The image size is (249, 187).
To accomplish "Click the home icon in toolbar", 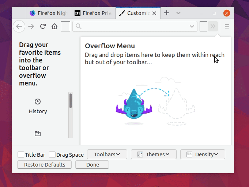I will (x=54, y=26).
